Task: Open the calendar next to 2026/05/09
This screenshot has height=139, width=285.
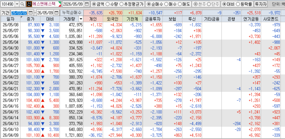Action: (x=87, y=4)
